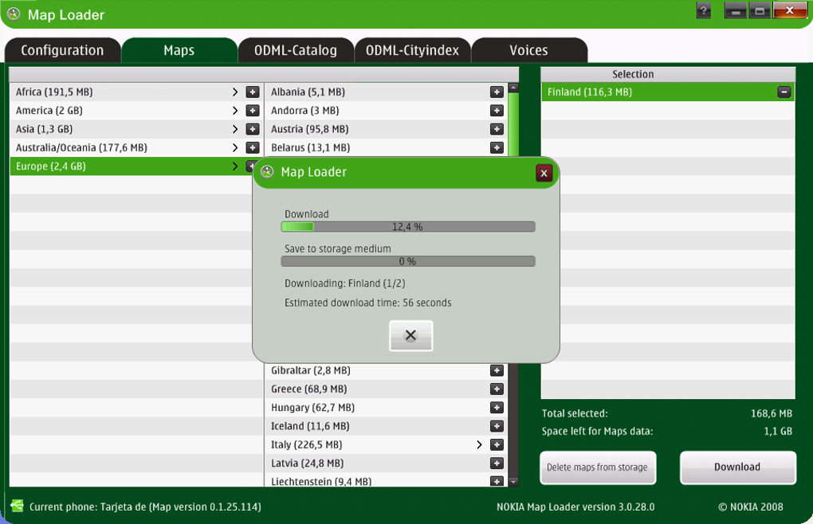Select America (2 GB) row
The width and height of the screenshot is (813, 524).
(136, 111)
